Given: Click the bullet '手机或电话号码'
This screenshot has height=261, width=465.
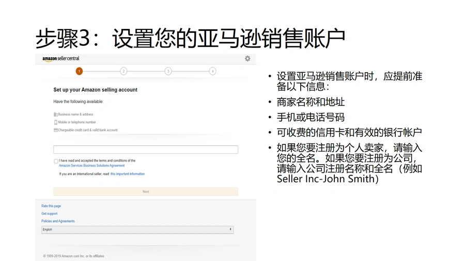Looking at the screenshot, I should pyautogui.click(x=311, y=117).
